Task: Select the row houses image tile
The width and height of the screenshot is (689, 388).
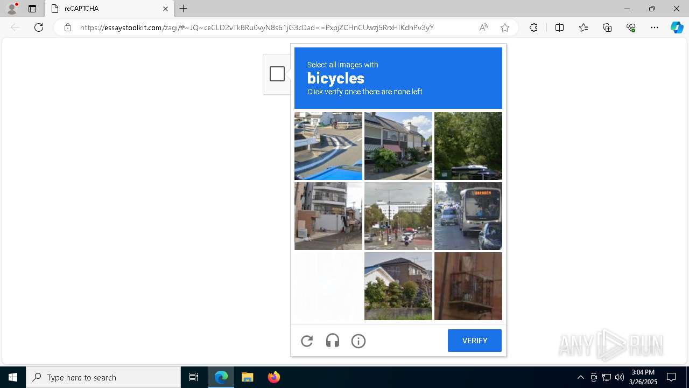Action: [x=398, y=146]
